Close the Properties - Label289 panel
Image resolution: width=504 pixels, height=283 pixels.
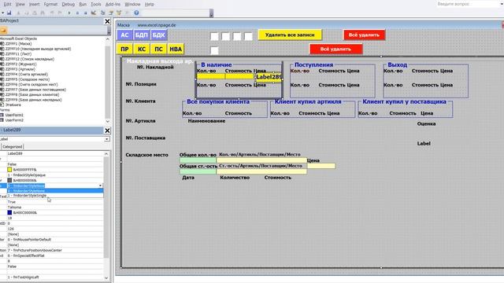pos(107,130)
